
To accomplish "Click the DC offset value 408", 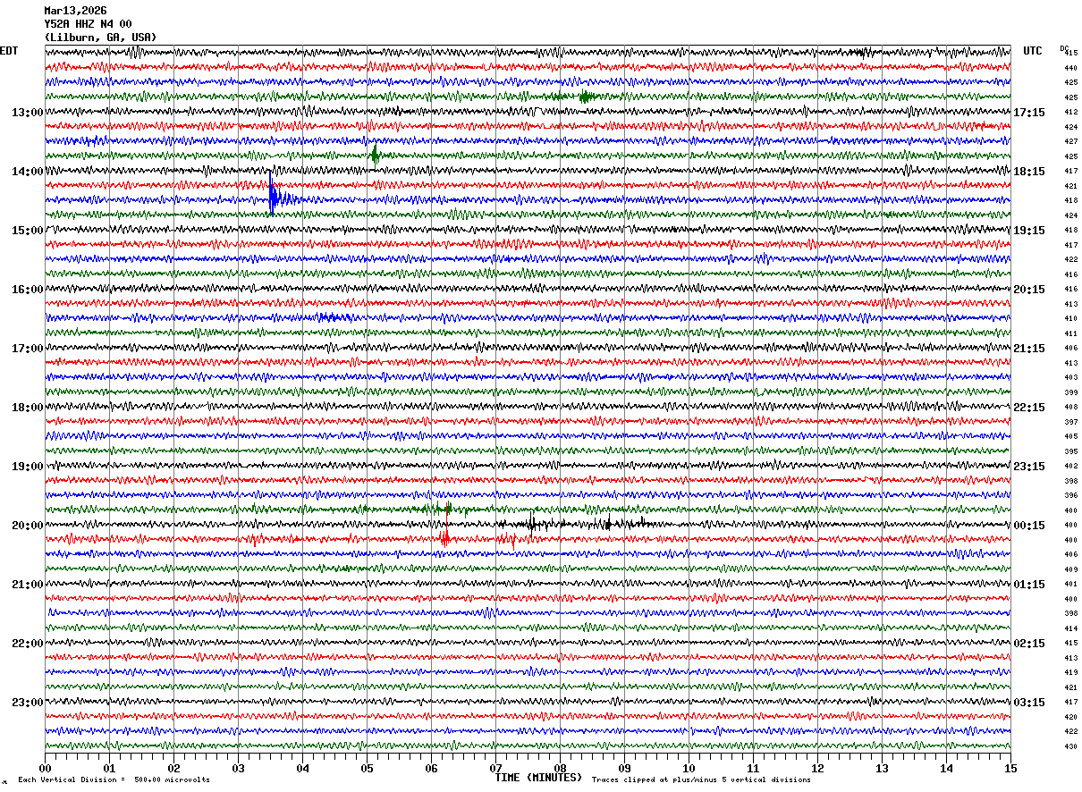I will click(x=1070, y=407).
